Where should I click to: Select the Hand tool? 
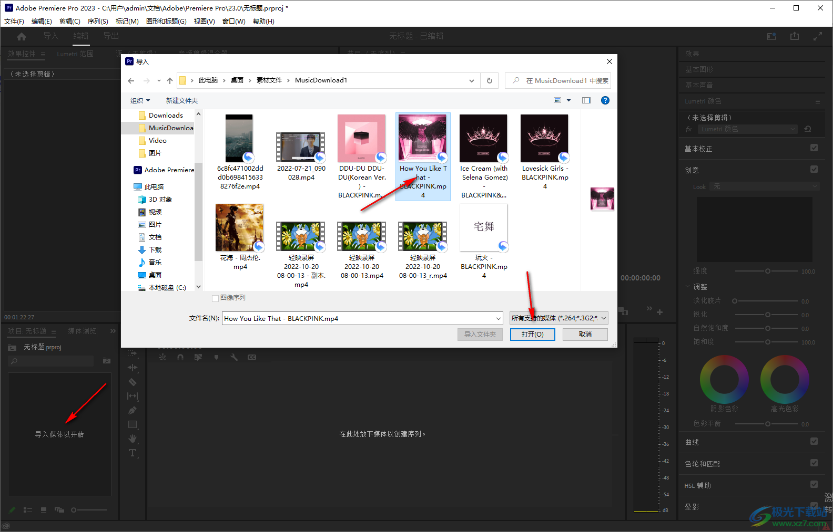133,439
